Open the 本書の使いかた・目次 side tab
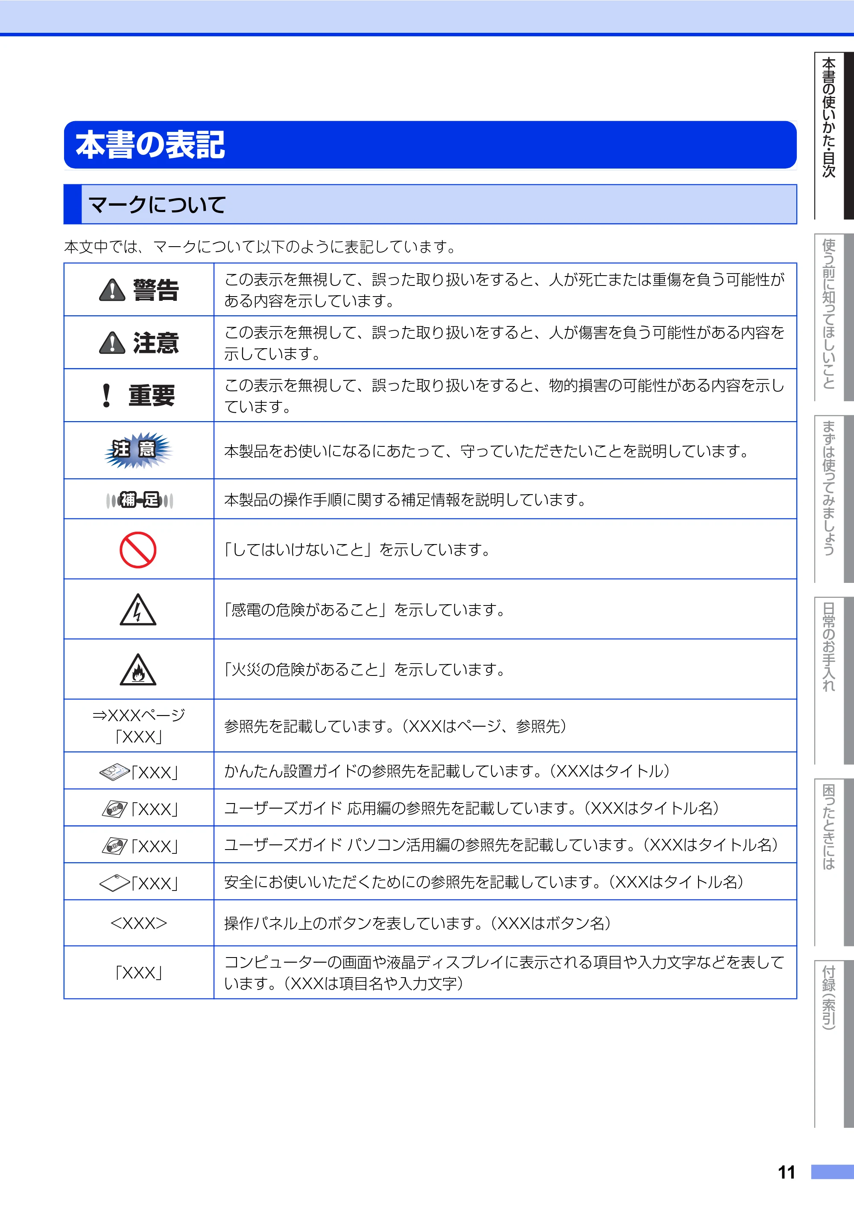 [x=834, y=136]
